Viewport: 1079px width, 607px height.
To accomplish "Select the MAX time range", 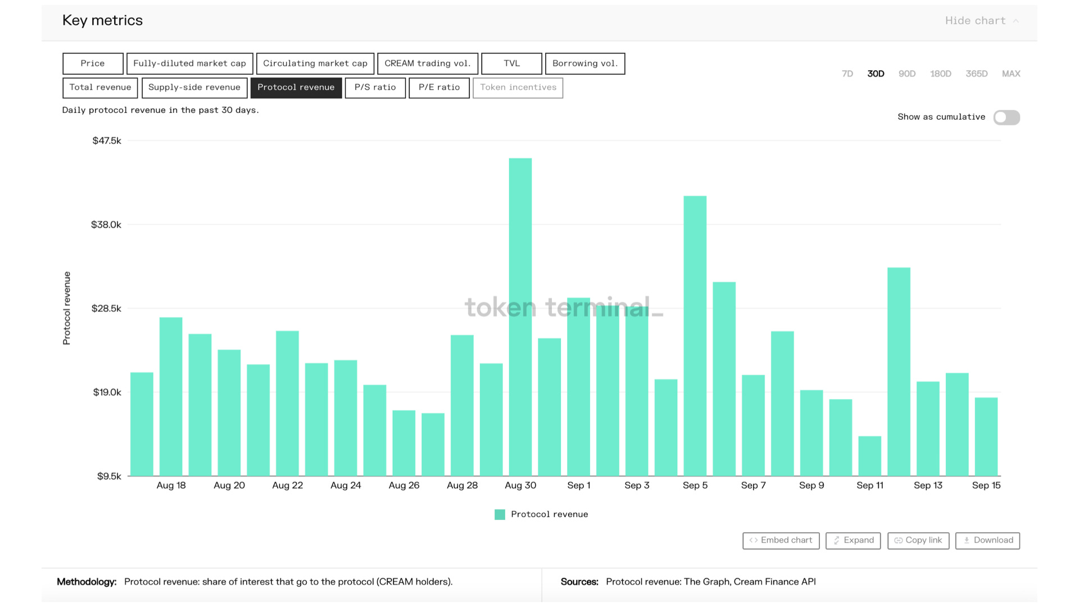I will [x=1010, y=74].
